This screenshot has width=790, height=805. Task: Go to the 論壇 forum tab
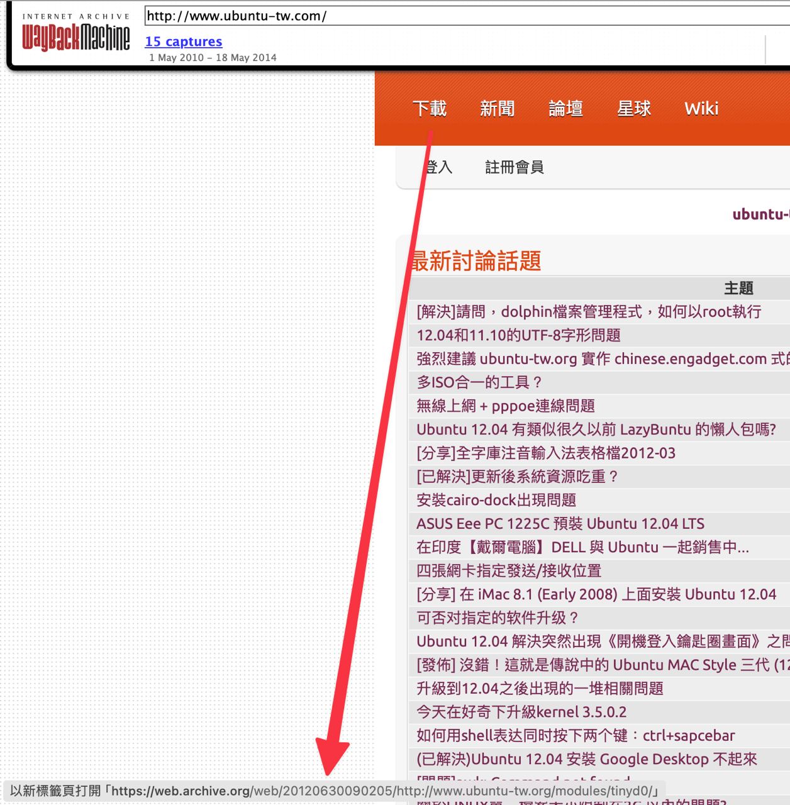565,109
